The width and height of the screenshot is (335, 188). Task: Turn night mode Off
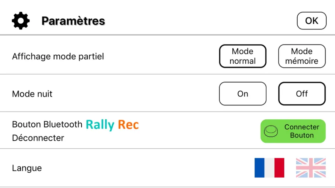[302, 94]
